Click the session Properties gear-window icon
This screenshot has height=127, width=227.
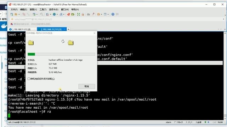click(x=34, y=14)
